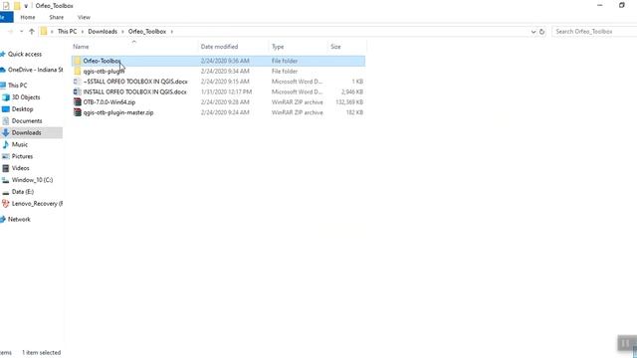Open the View ribbon tab
Viewport: 637px width, 358px height.
pos(84,18)
